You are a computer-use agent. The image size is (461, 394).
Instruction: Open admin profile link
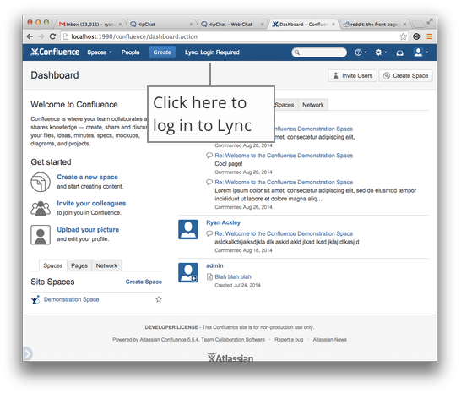tap(214, 265)
